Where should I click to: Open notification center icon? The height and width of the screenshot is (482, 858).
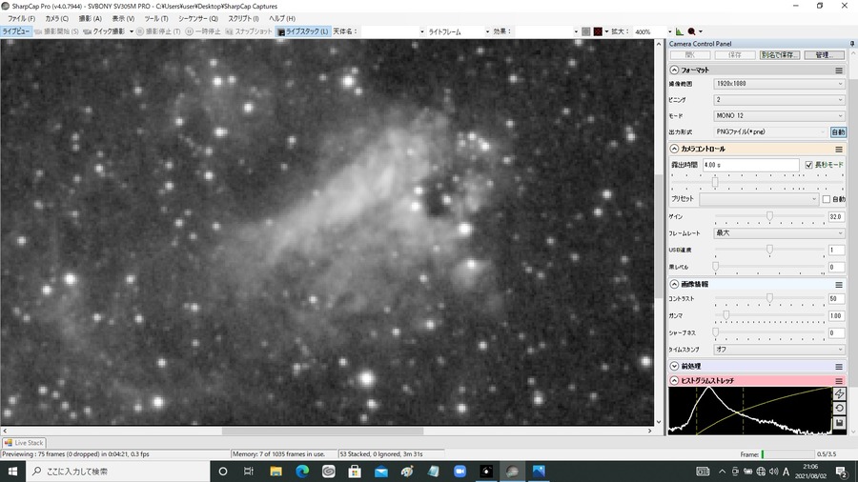[842, 472]
